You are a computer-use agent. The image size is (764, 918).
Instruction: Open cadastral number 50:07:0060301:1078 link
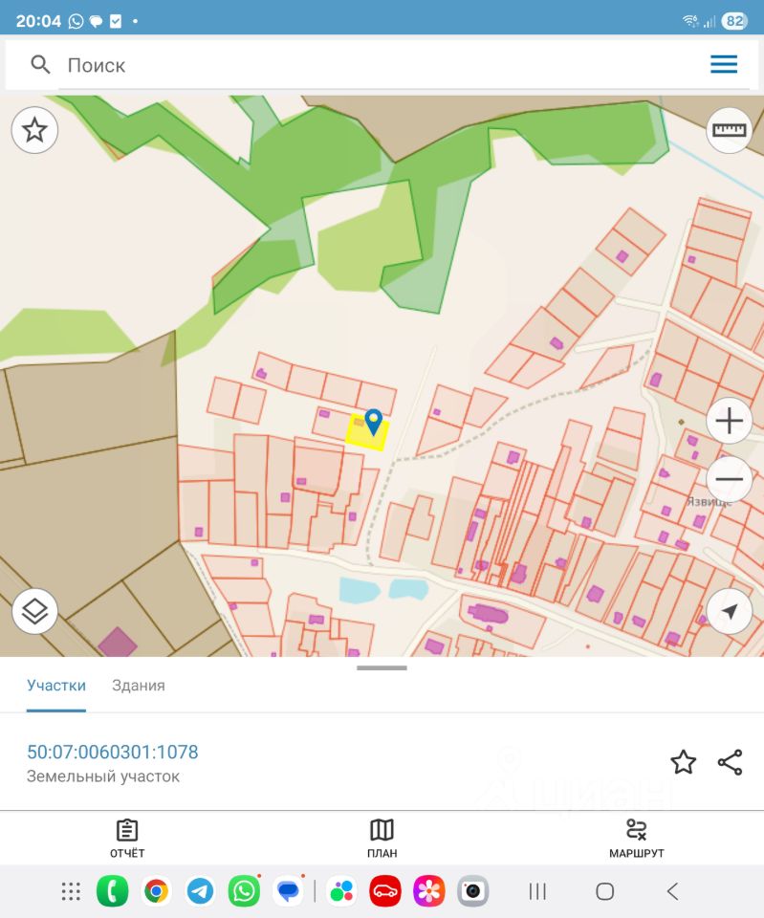click(113, 752)
